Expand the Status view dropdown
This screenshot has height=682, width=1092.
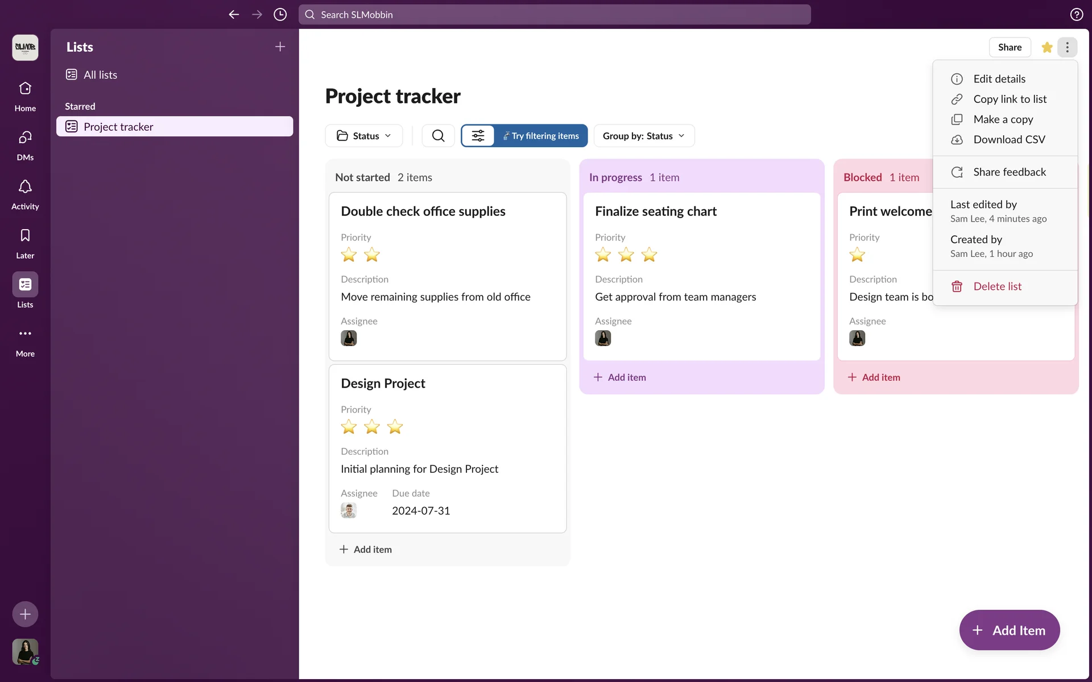click(364, 136)
